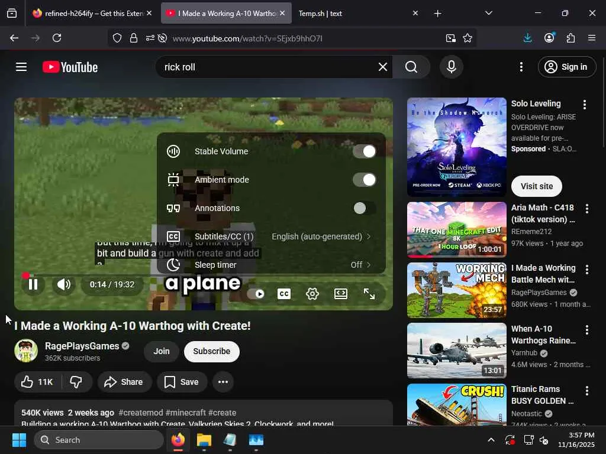606x454 pixels.
Task: Clear the rick roll search text
Action: 383,67
